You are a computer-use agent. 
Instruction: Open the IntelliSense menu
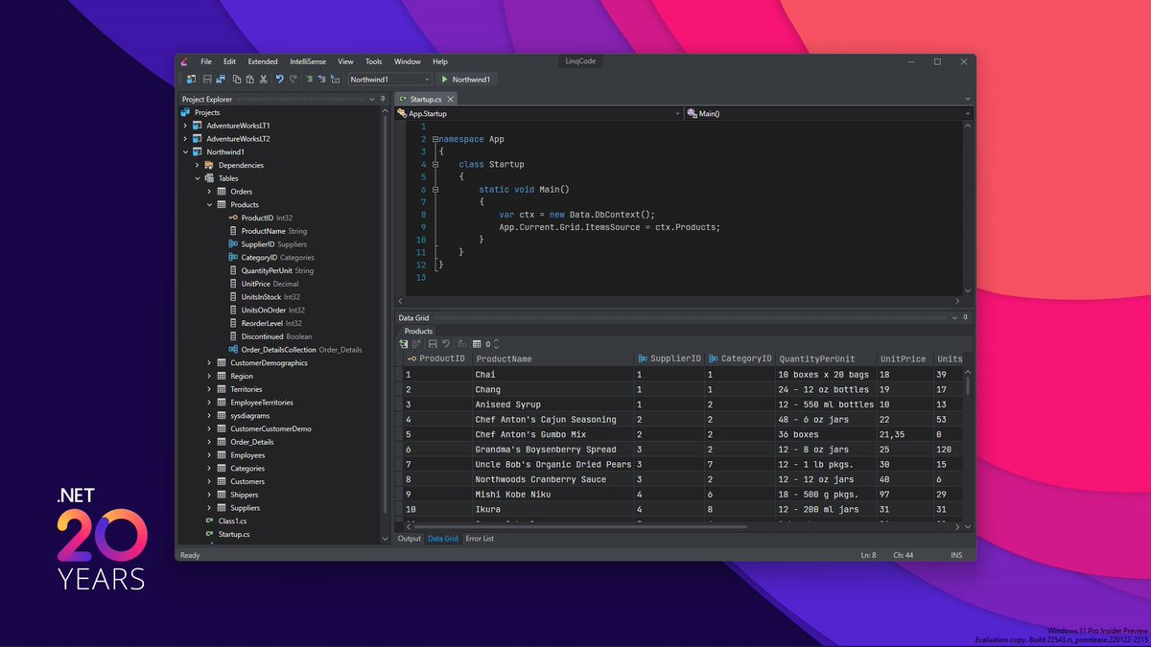coord(310,61)
